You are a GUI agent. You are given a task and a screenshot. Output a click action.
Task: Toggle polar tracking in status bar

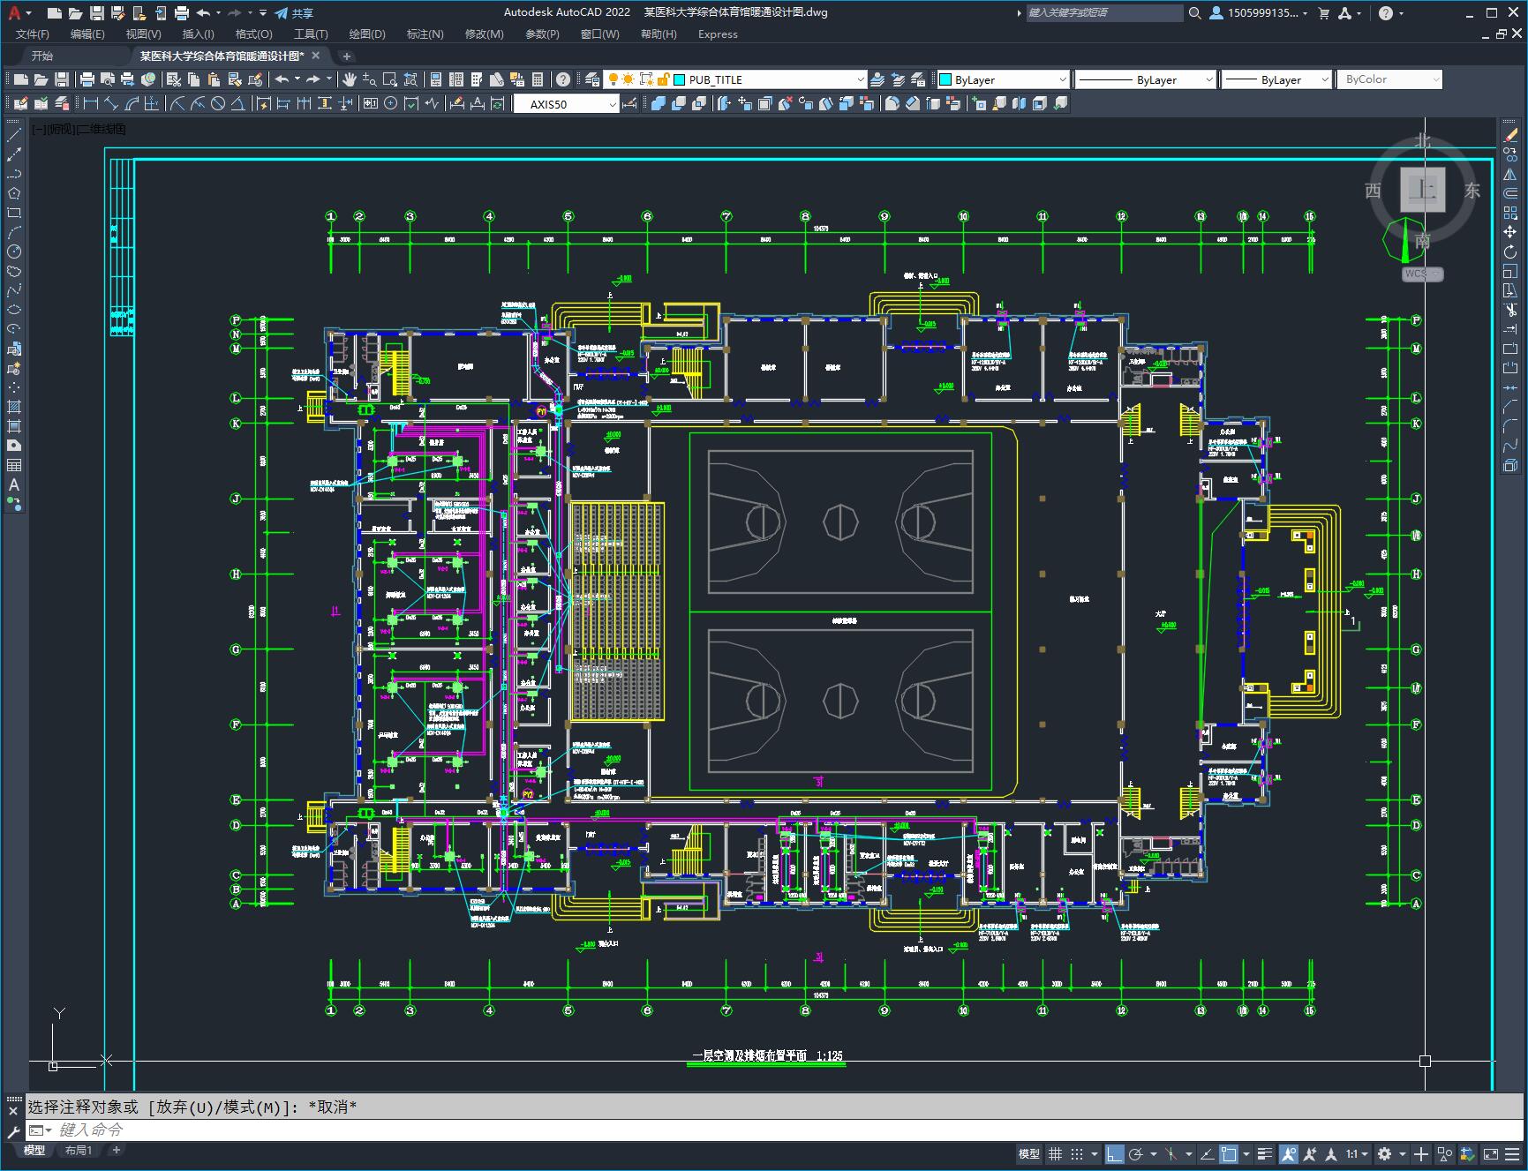[1135, 1153]
